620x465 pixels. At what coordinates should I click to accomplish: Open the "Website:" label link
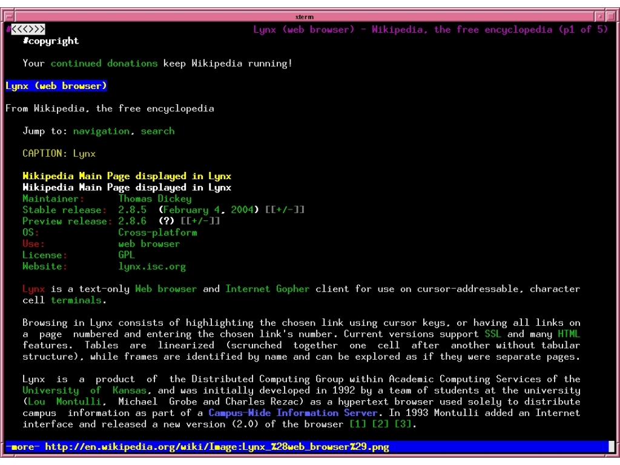click(x=45, y=266)
